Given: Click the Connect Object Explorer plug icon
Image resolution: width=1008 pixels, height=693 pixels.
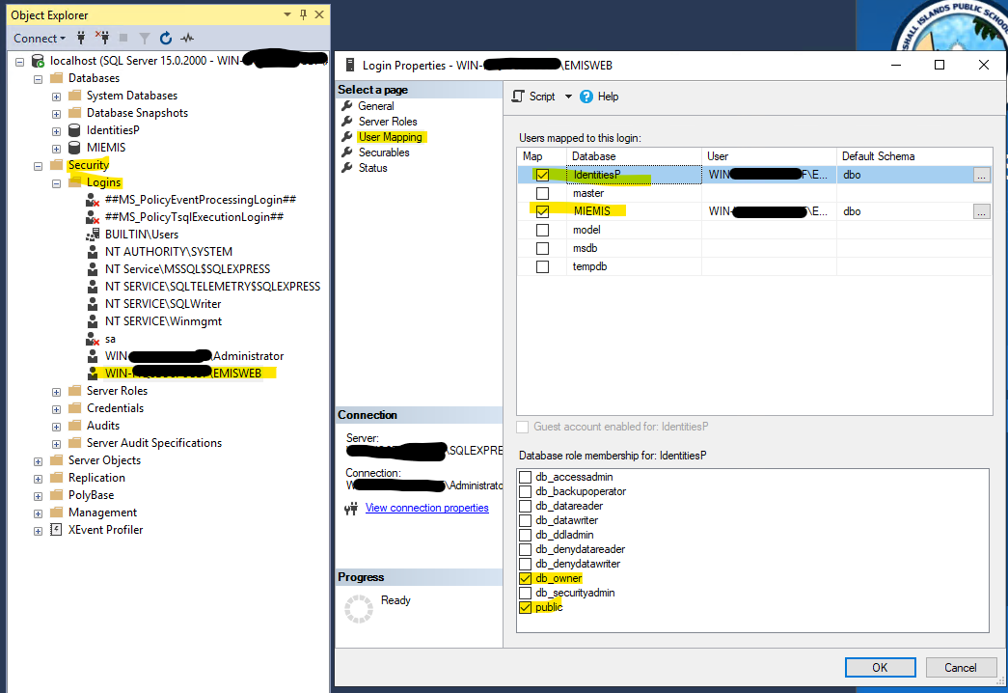Looking at the screenshot, I should click(82, 39).
